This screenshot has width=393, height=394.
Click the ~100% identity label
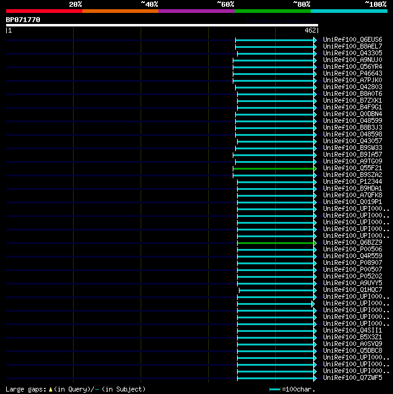[376, 4]
